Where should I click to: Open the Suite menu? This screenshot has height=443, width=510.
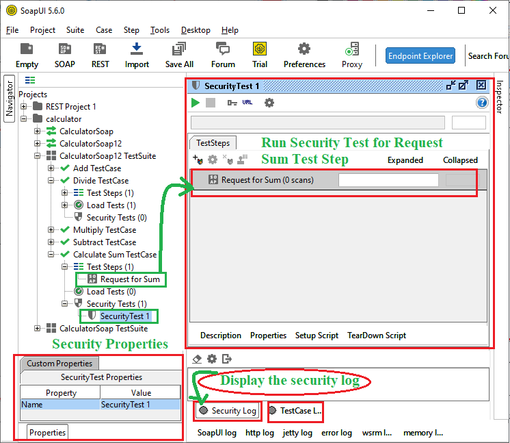click(75, 30)
